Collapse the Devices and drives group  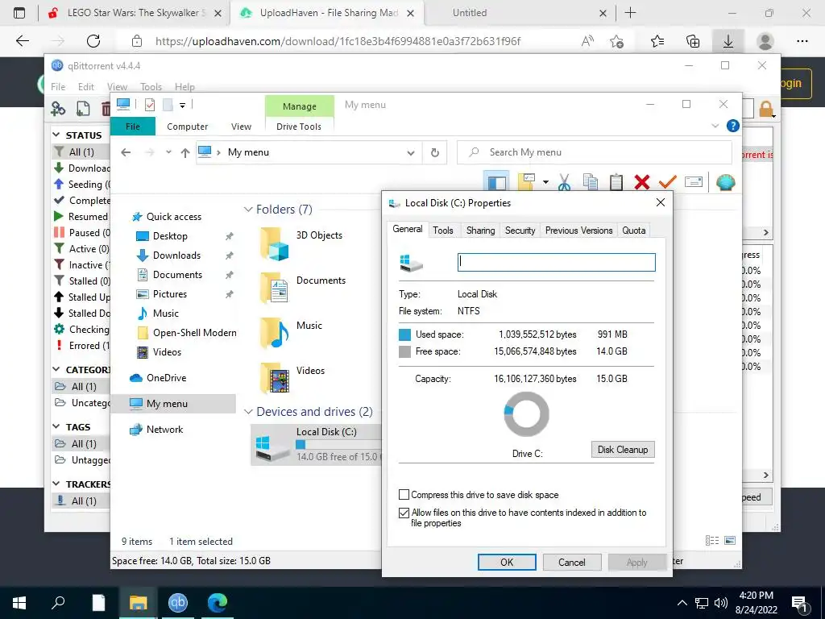tap(248, 412)
